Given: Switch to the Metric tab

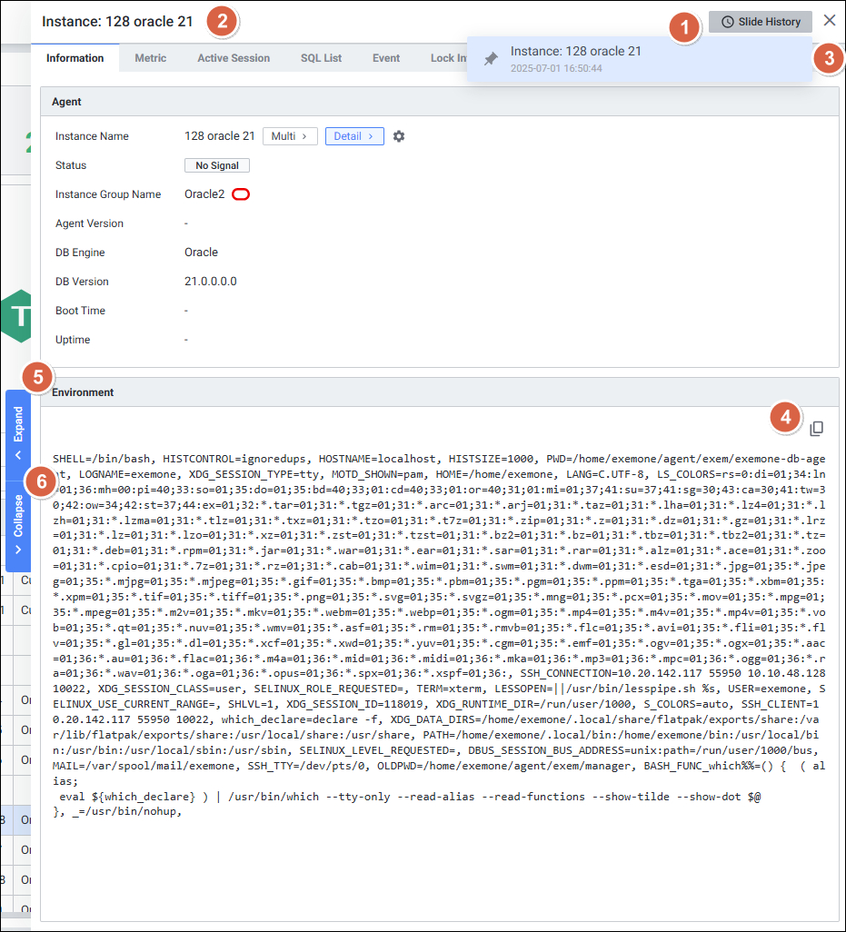Looking at the screenshot, I should point(150,58).
